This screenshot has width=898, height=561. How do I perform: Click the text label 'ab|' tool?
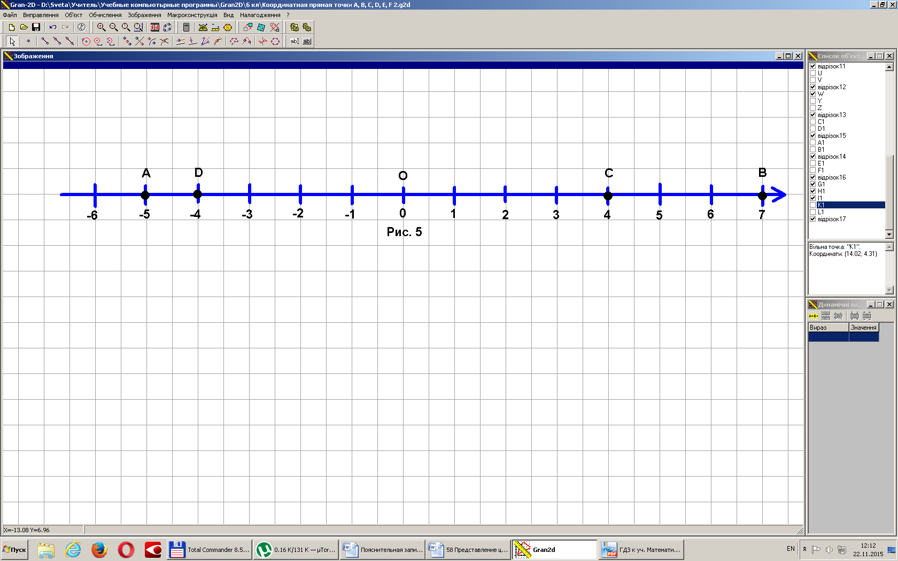point(295,41)
